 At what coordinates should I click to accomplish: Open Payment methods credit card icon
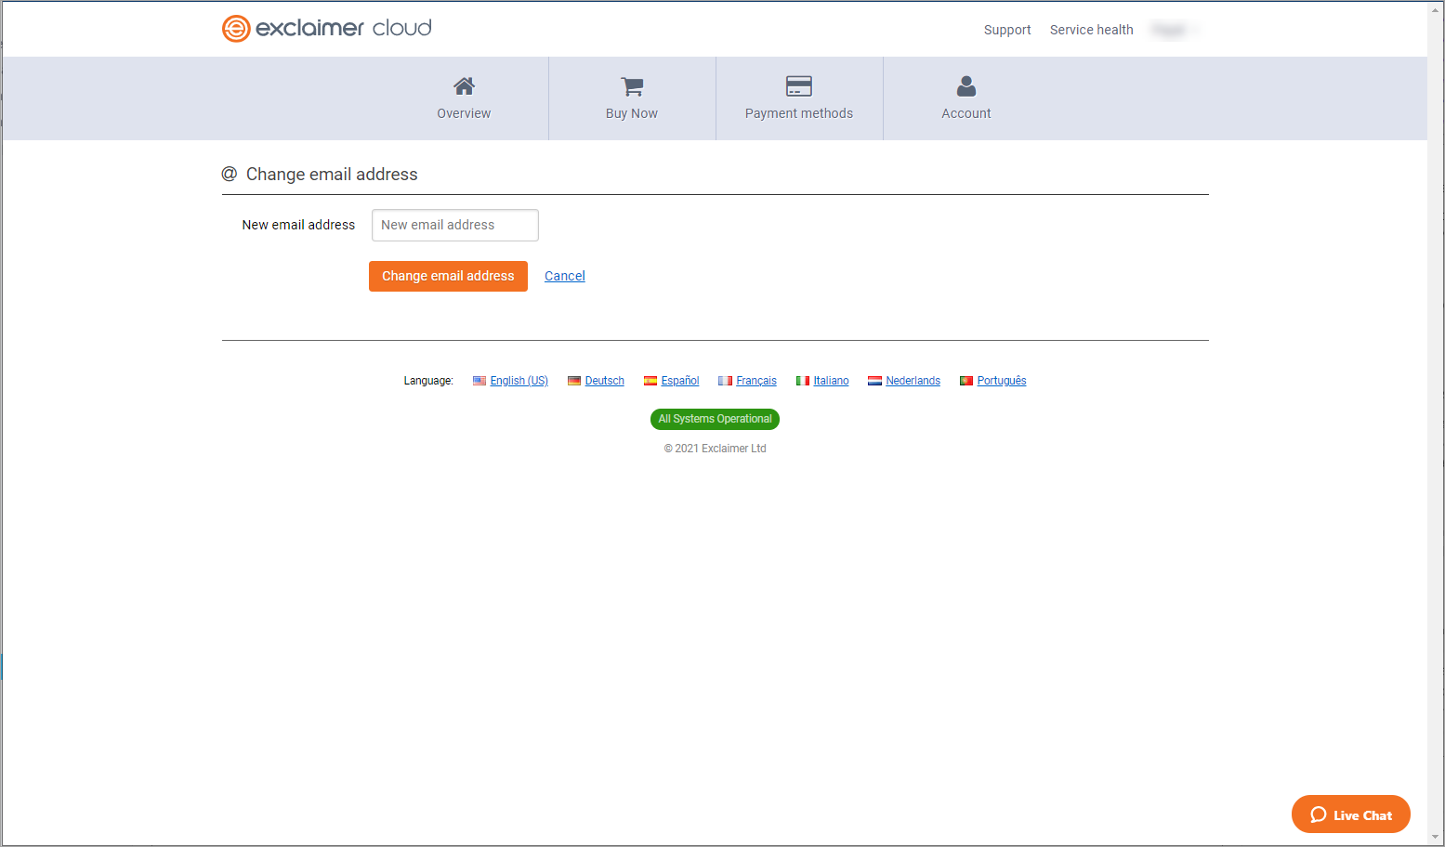[798, 86]
